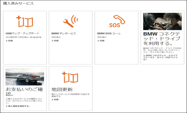Click the 購入済みサービス page heading
The width and height of the screenshot is (187, 113).
click(x=18, y=4)
